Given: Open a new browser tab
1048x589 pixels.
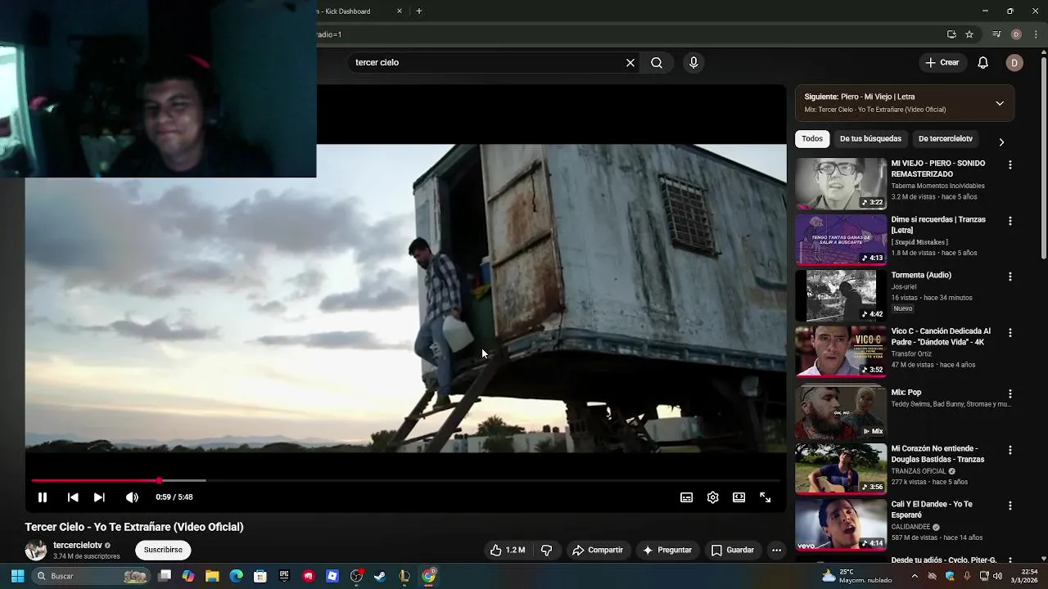Looking at the screenshot, I should point(418,11).
